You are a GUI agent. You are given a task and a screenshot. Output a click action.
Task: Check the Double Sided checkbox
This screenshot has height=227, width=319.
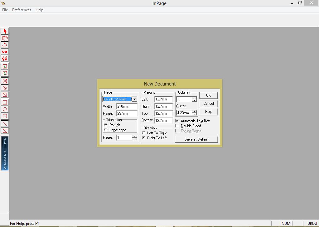[177, 126]
